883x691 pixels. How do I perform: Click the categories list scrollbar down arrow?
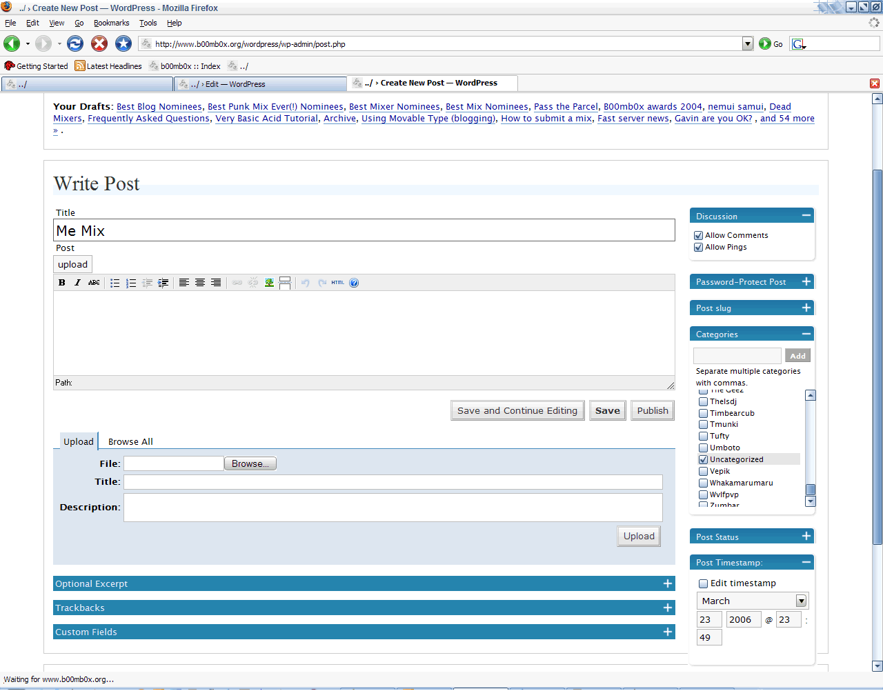811,501
